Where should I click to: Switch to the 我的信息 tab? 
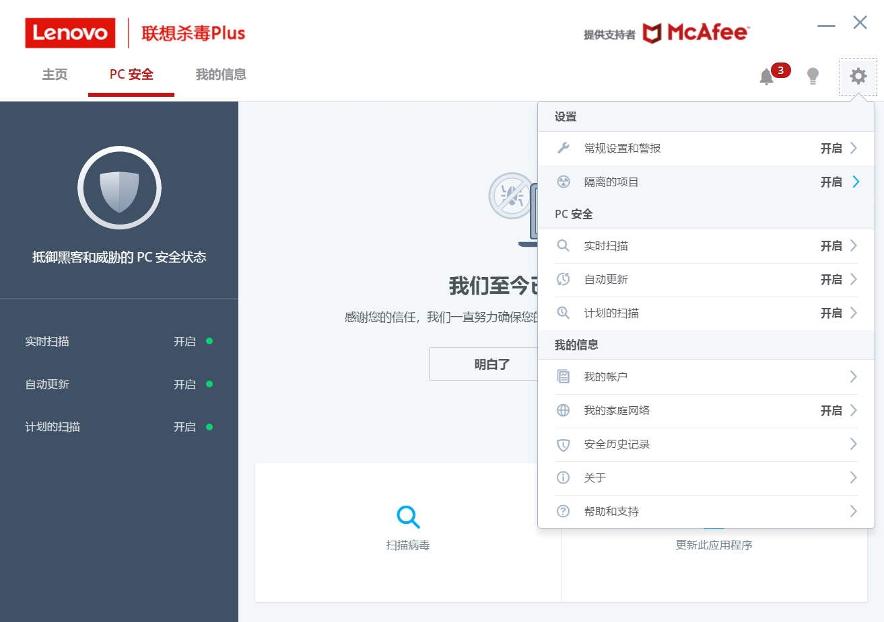220,75
